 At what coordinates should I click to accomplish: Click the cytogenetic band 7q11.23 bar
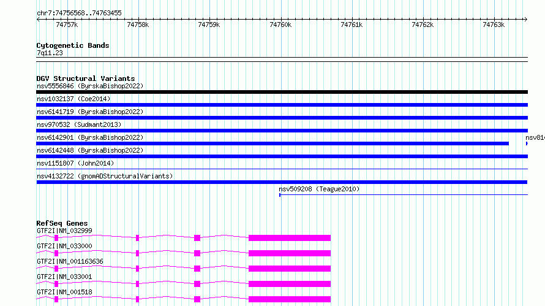tap(282, 59)
